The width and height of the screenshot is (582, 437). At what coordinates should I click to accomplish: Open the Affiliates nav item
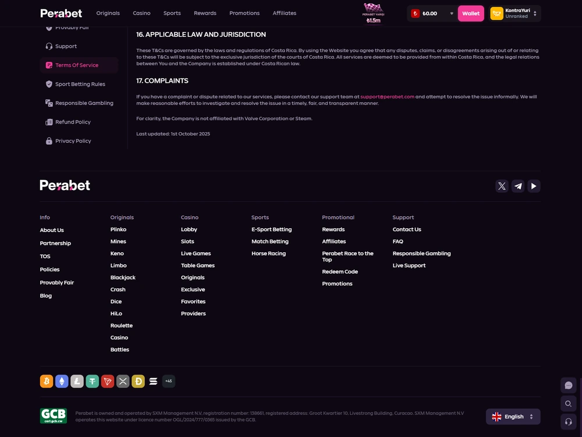pyautogui.click(x=285, y=13)
